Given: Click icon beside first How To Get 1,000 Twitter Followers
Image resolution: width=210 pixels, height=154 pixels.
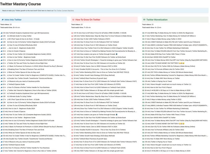Looking at the screenshot, I should [72, 39].
